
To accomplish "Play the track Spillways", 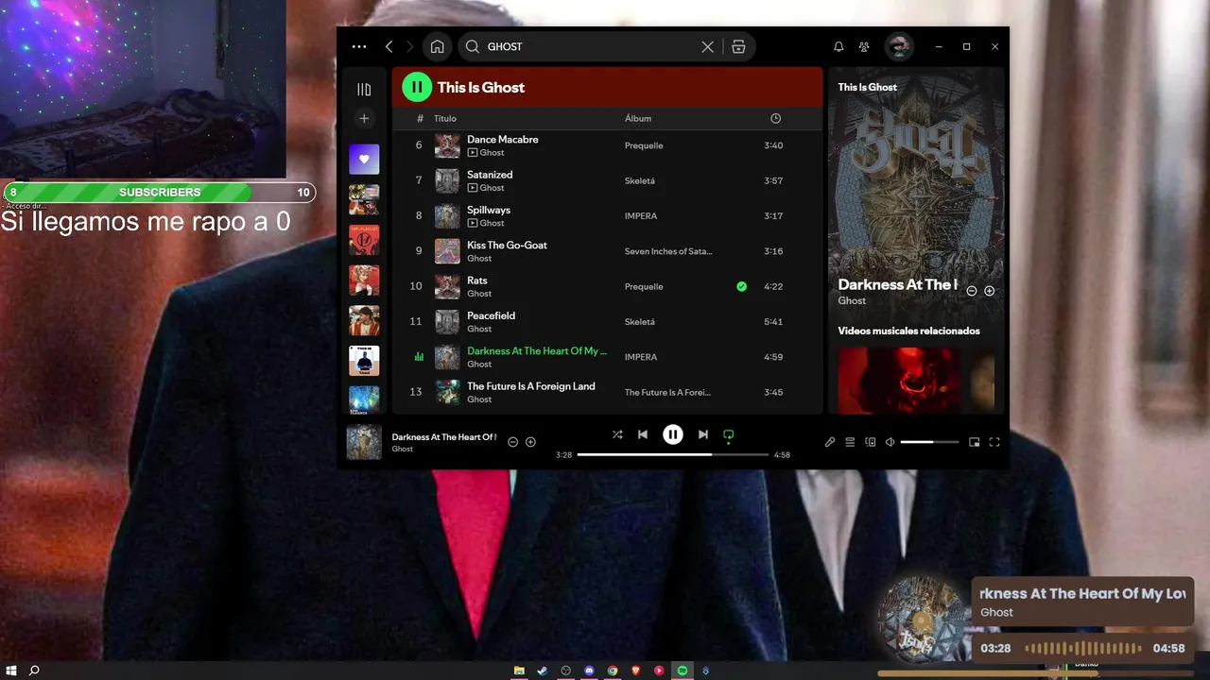I will coord(489,210).
